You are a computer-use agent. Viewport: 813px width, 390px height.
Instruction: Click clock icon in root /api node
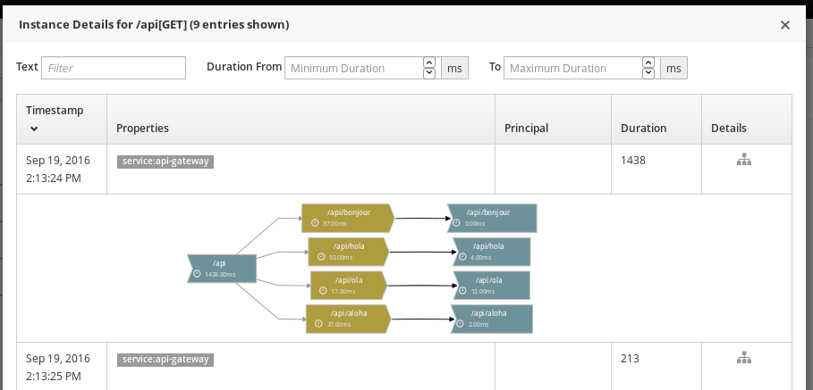tap(197, 274)
